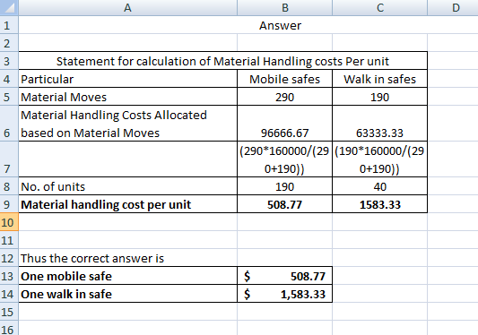Click the 'Statement for calculation' heading cell

point(222,61)
